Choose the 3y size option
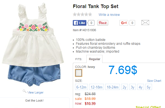Screen dimensions: 165x108 coord(133,87)
